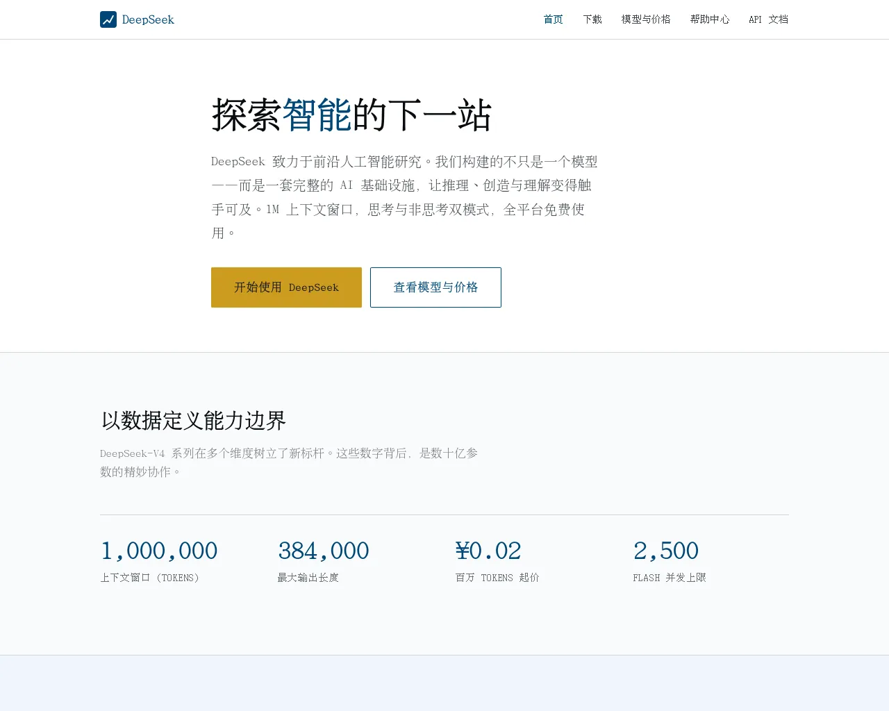Click the 百万 TOKENS 起价 label
Image resolution: width=889 pixels, height=711 pixels.
click(x=497, y=578)
